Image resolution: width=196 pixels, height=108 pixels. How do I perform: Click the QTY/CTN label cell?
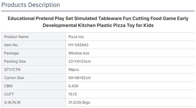[x=34, y=70]
